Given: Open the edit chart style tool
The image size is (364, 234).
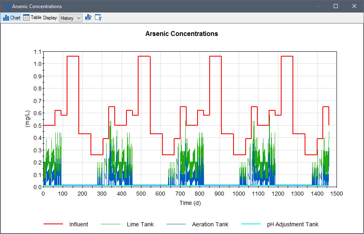Looking at the screenshot, I should tap(88, 18).
